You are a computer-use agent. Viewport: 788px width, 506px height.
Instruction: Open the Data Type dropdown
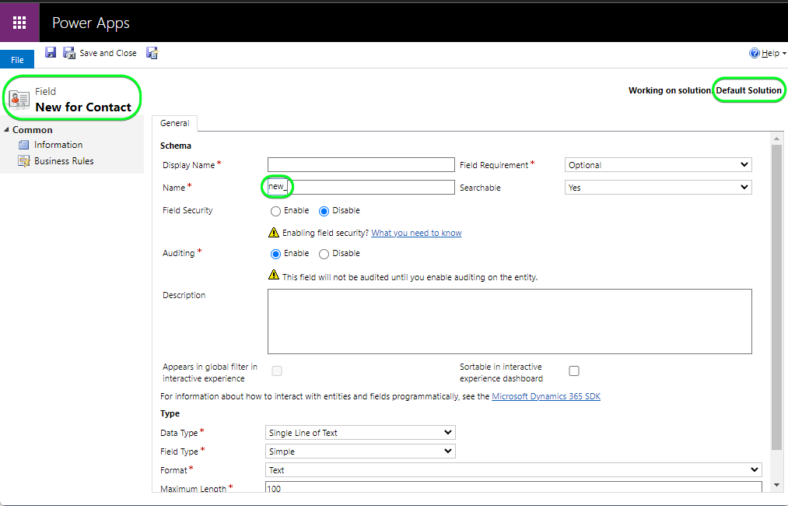point(360,433)
